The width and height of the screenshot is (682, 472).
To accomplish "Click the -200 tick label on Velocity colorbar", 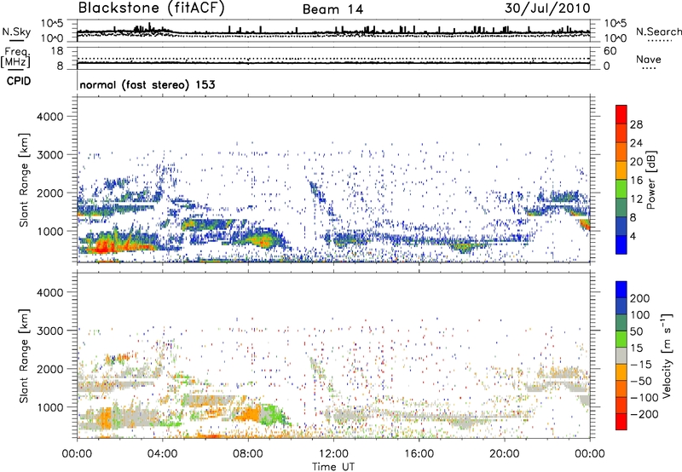I will point(644,414).
